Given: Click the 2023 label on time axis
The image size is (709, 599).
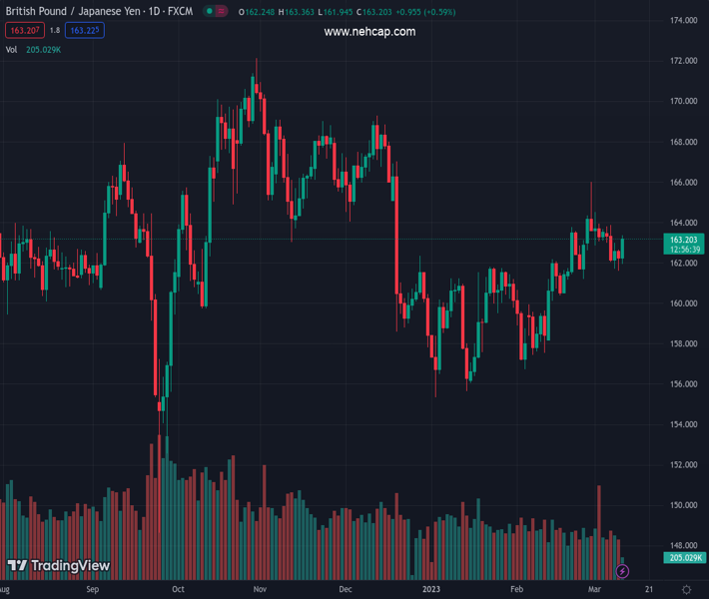Looking at the screenshot, I should 432,589.
